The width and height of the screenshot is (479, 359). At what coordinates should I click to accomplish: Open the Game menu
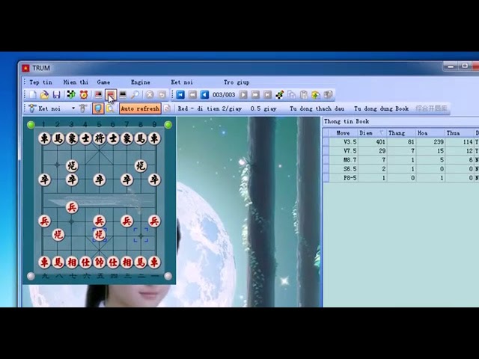coord(103,82)
